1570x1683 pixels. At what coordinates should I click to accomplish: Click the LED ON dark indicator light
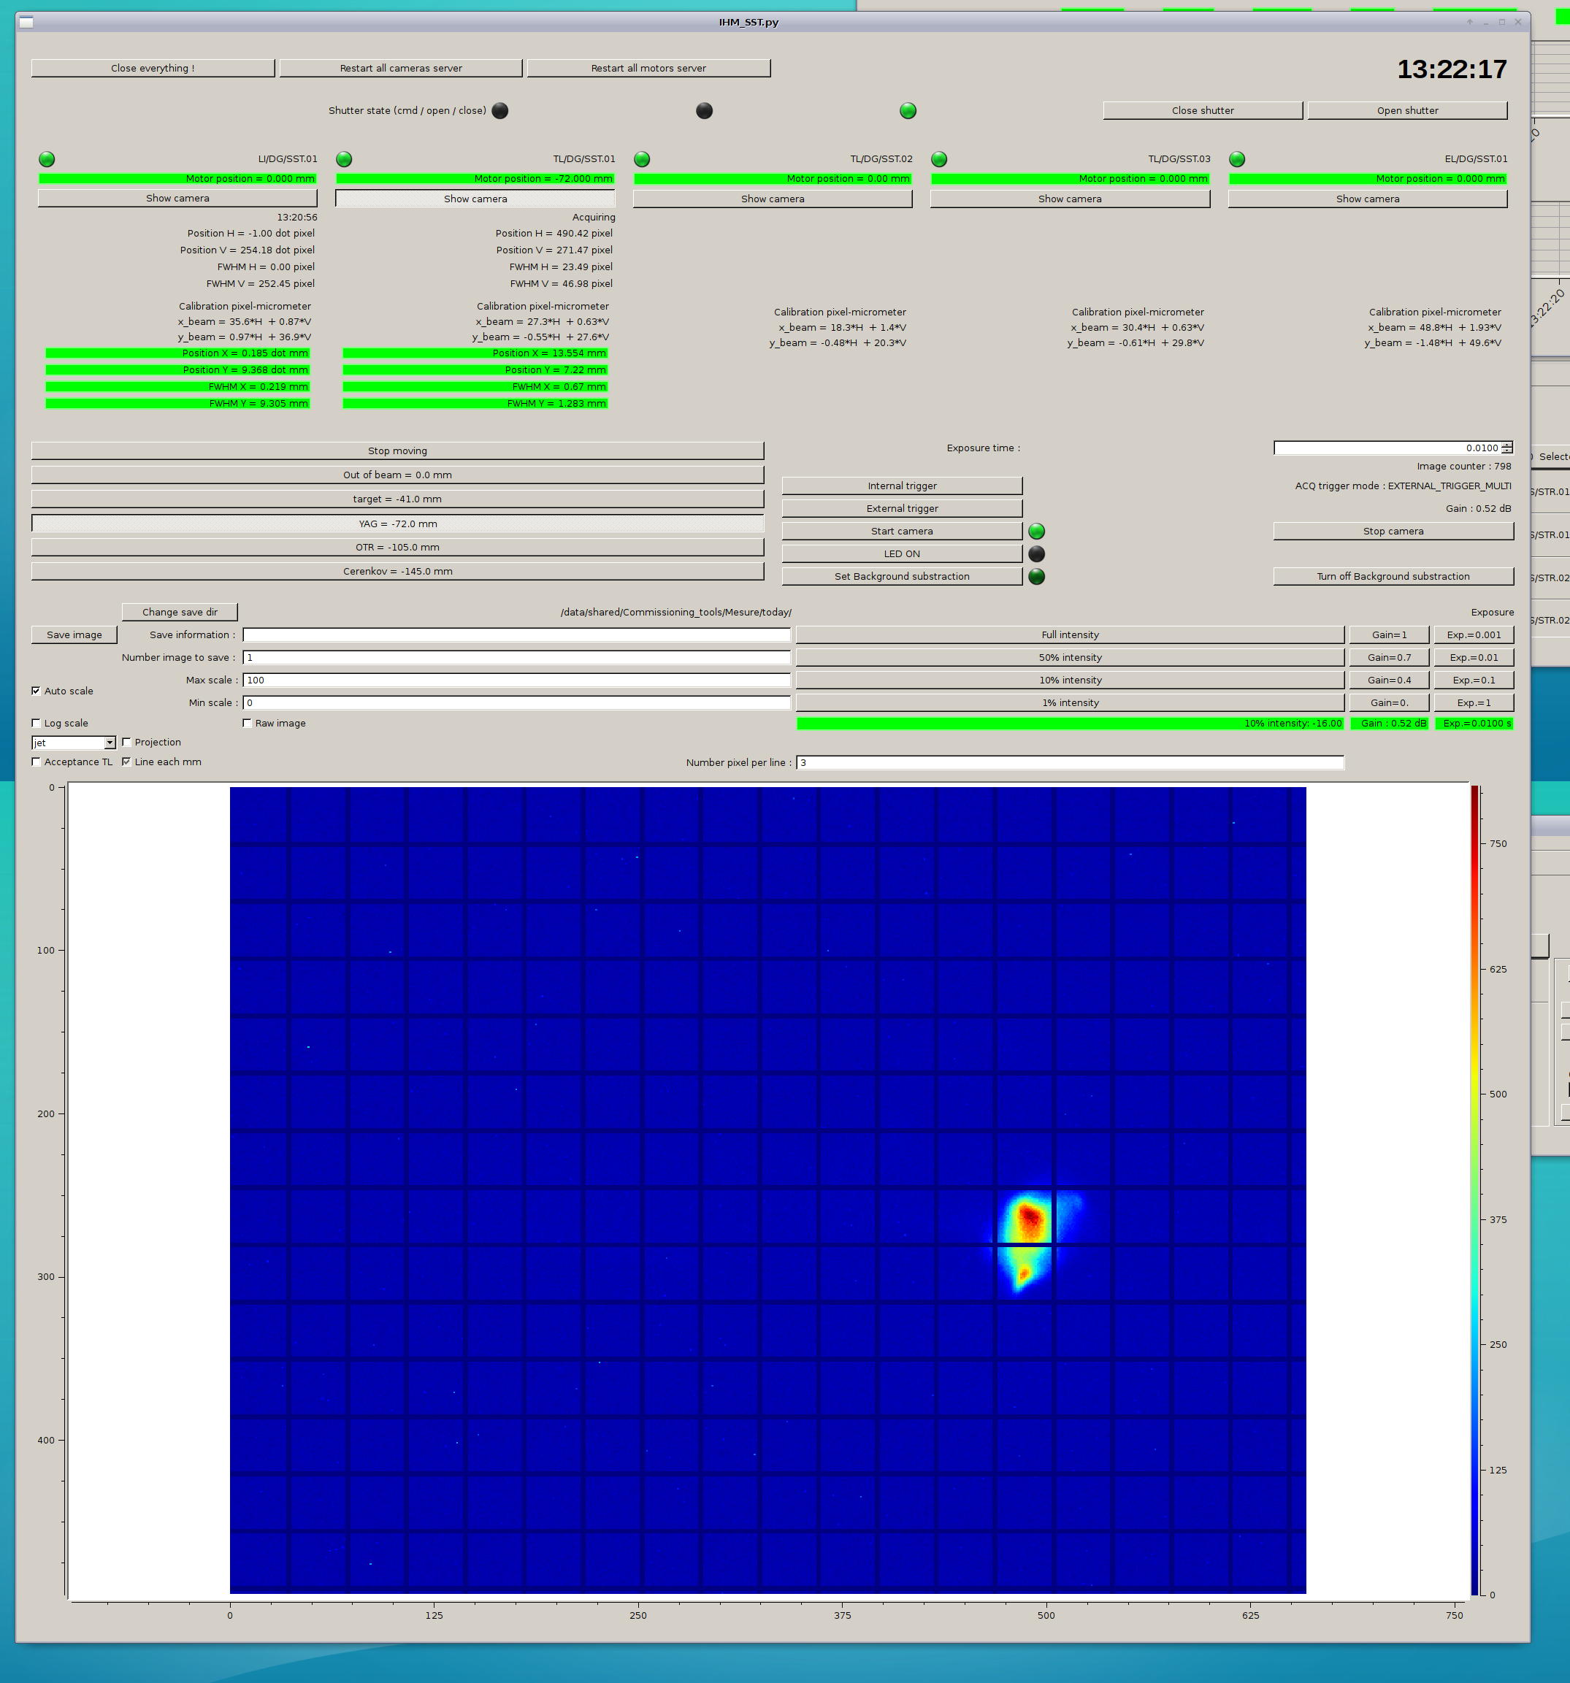[x=1035, y=553]
